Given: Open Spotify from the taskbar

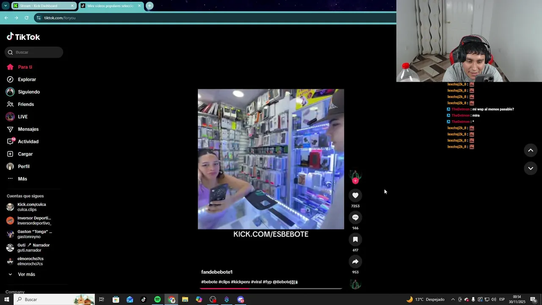Looking at the screenshot, I should click(158, 299).
